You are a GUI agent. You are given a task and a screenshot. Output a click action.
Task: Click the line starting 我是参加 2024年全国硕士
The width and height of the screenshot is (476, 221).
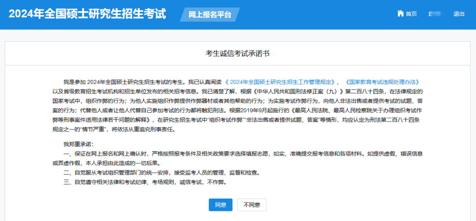tap(242, 82)
